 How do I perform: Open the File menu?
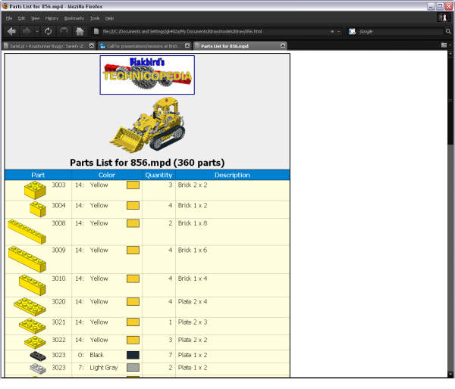pos(9,18)
